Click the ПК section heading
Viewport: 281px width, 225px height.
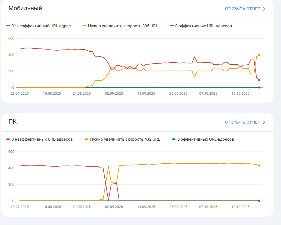(12, 121)
